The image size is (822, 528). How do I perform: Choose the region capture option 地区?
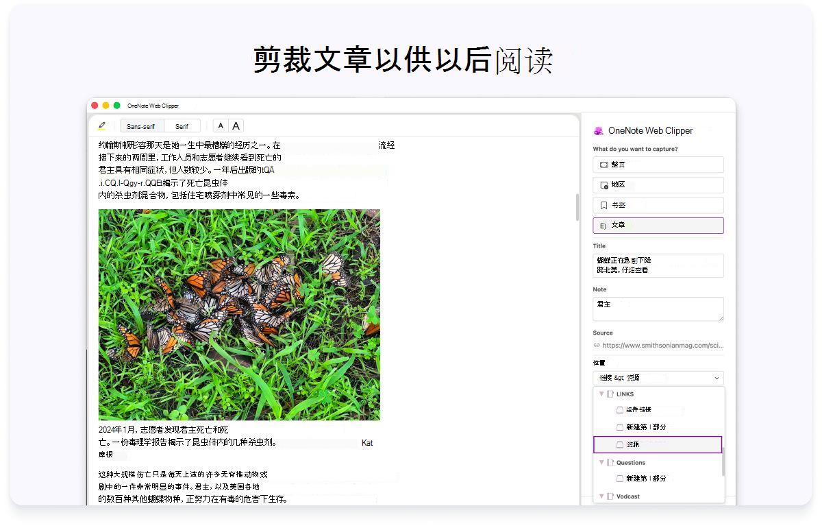[x=658, y=185]
